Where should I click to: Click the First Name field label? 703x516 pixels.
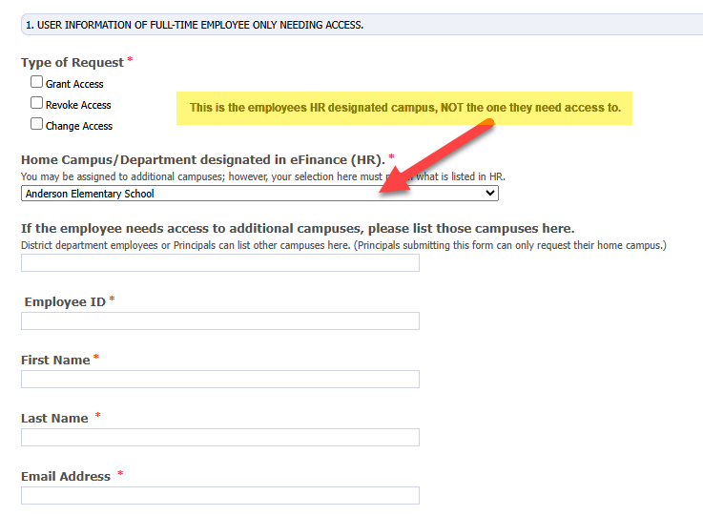[x=55, y=361]
